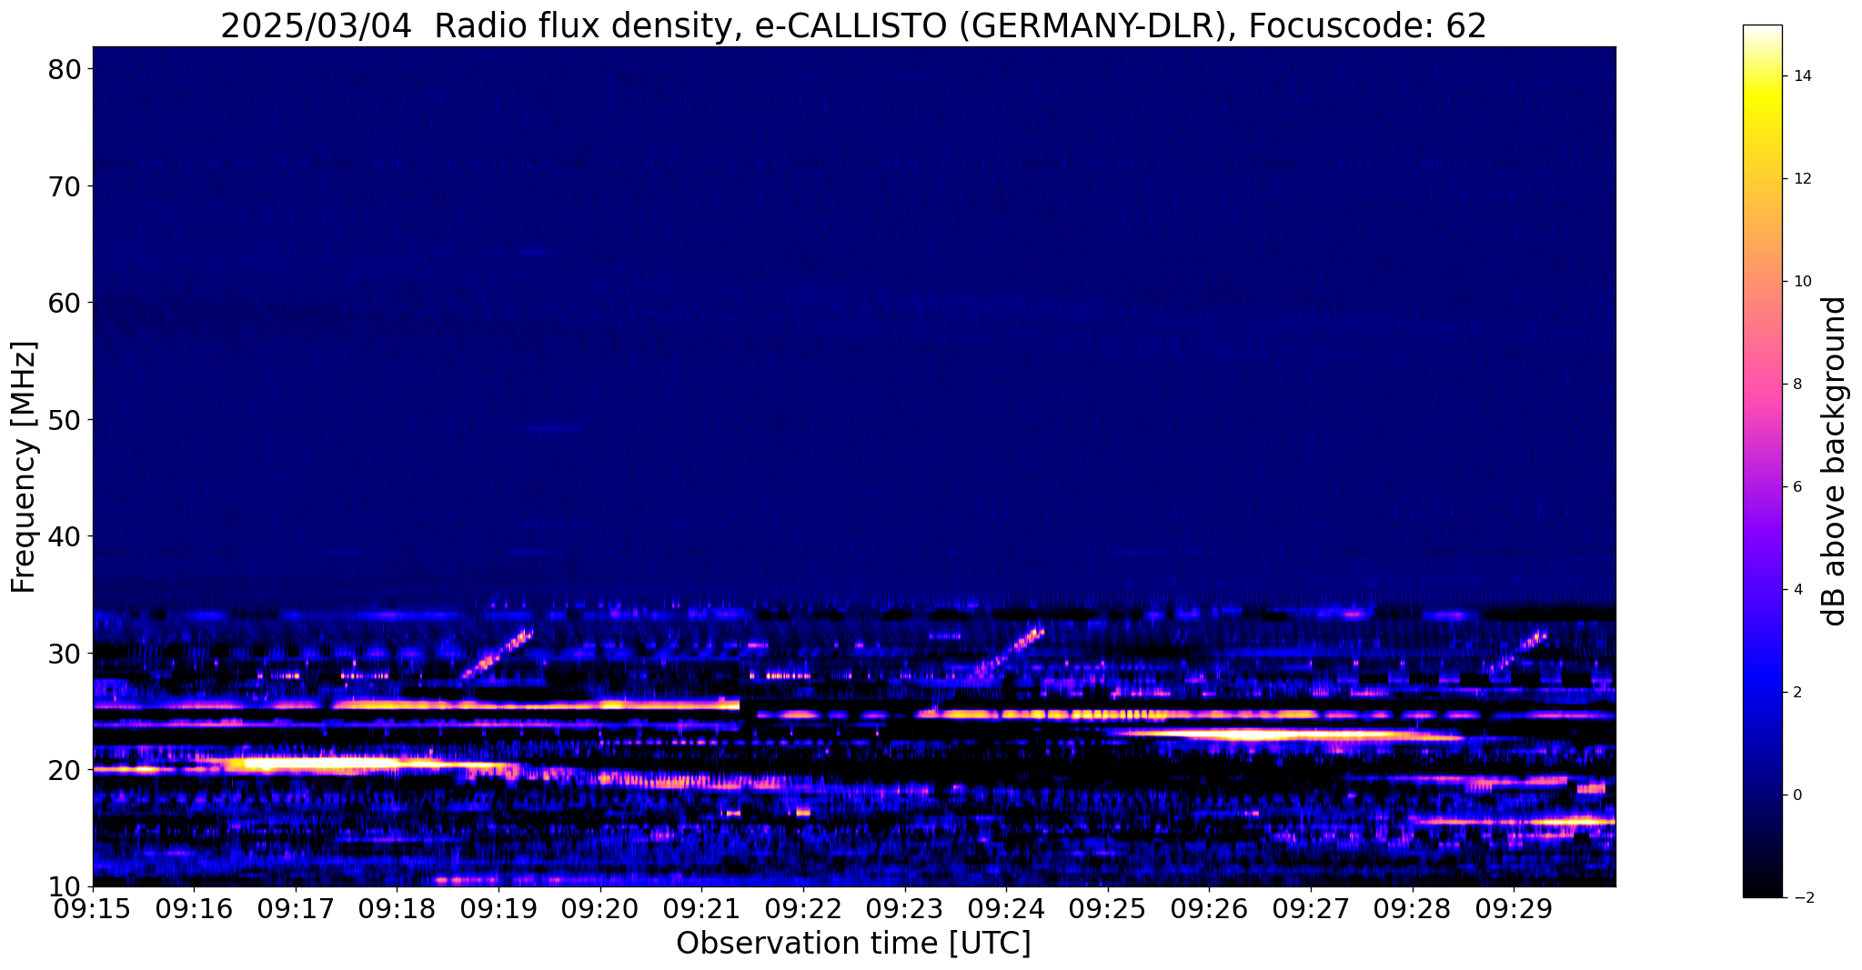Click the 09:25 time tick label
Image resolution: width=1862 pixels, height=970 pixels.
point(1108,909)
